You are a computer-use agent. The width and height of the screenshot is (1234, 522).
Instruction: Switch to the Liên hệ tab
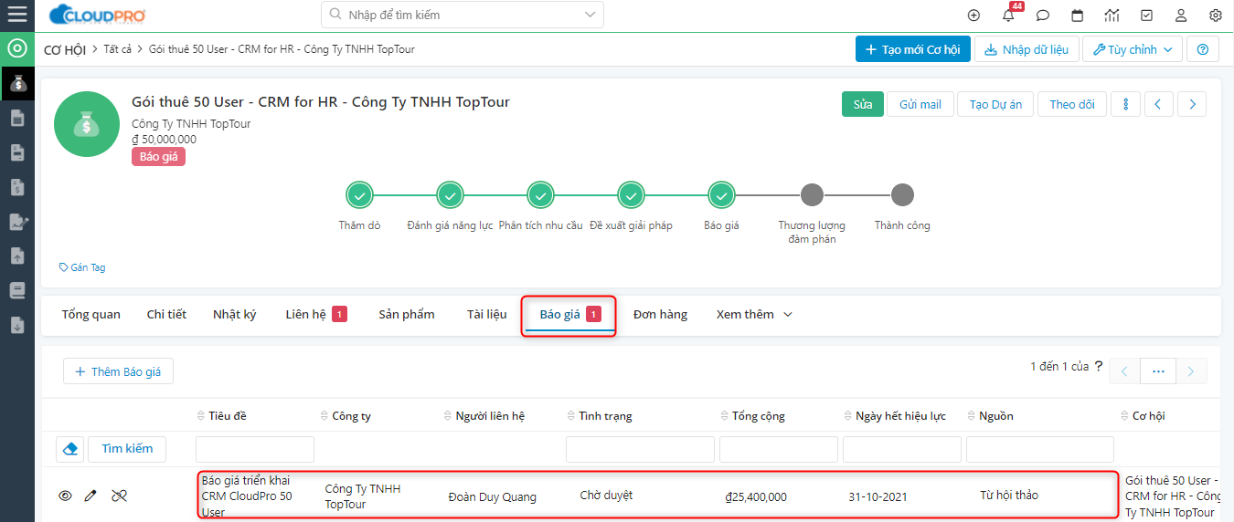click(x=315, y=314)
